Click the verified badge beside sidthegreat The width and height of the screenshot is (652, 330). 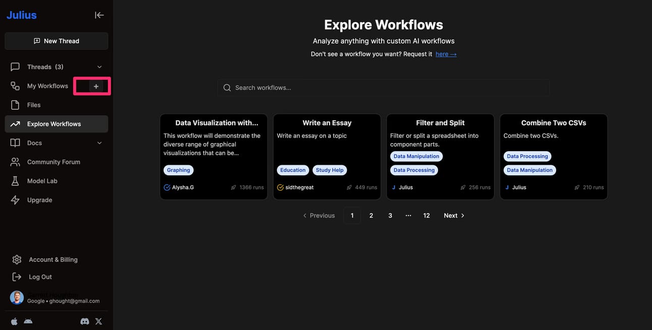click(x=281, y=187)
